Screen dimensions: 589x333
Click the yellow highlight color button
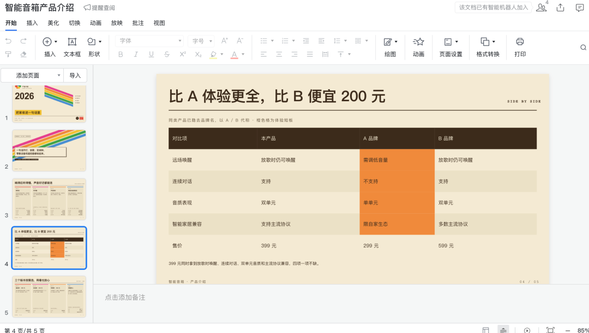(x=213, y=55)
